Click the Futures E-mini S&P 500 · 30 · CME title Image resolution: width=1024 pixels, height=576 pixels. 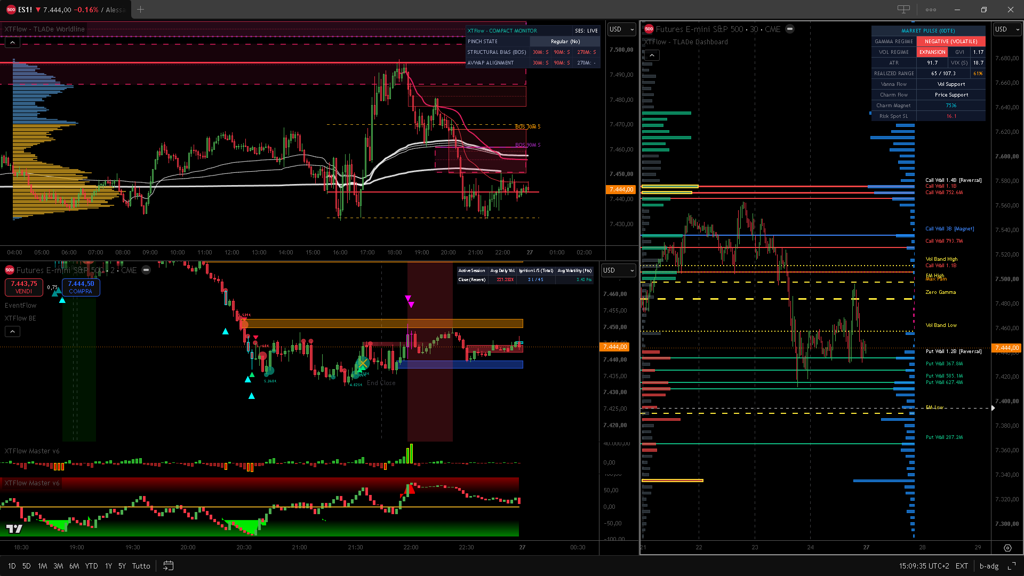718,29
